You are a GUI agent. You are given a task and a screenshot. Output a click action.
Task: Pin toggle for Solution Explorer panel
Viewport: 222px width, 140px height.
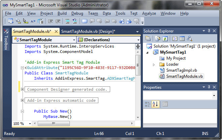[209, 31]
